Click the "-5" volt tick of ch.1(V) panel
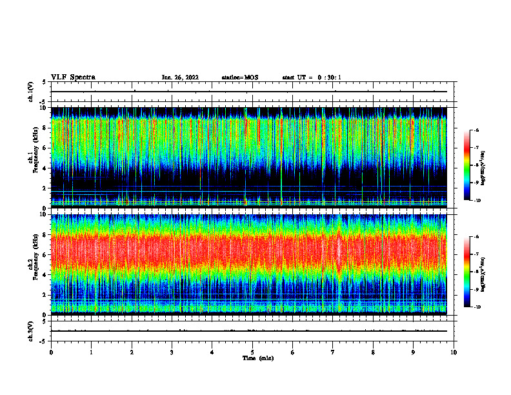This screenshot has height=395, width=511. pos(43,102)
